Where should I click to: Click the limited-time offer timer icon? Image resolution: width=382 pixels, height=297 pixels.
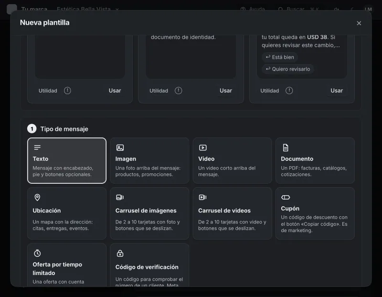[37, 253]
